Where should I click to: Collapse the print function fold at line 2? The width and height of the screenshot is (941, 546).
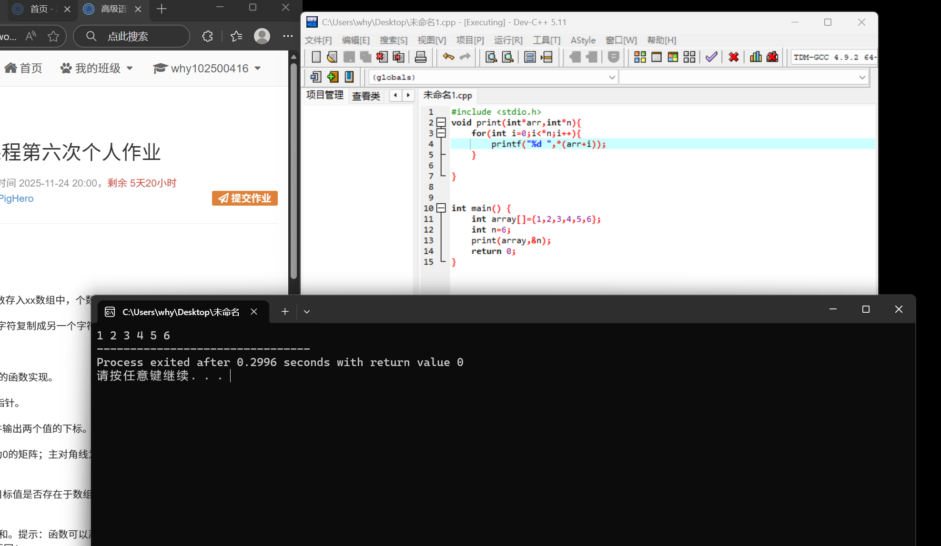(x=441, y=123)
